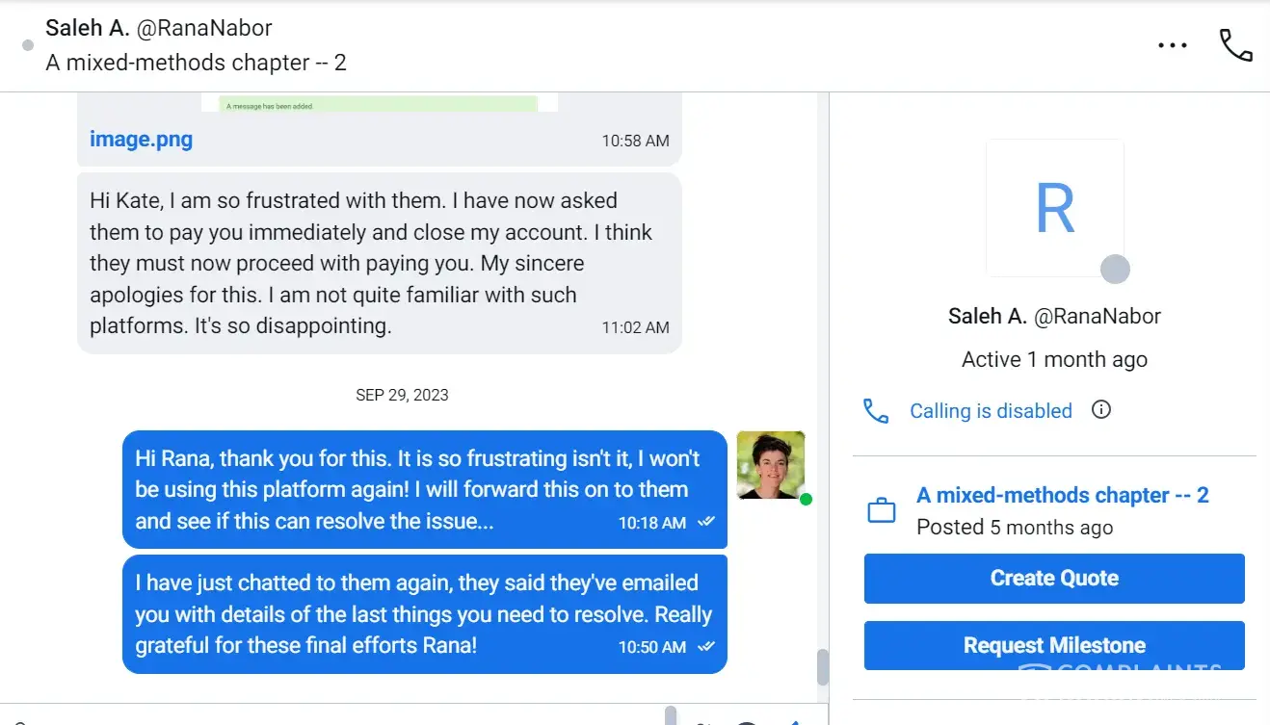The height and width of the screenshot is (725, 1270).
Task: Click the Calling is disabled link
Action: [x=991, y=411]
